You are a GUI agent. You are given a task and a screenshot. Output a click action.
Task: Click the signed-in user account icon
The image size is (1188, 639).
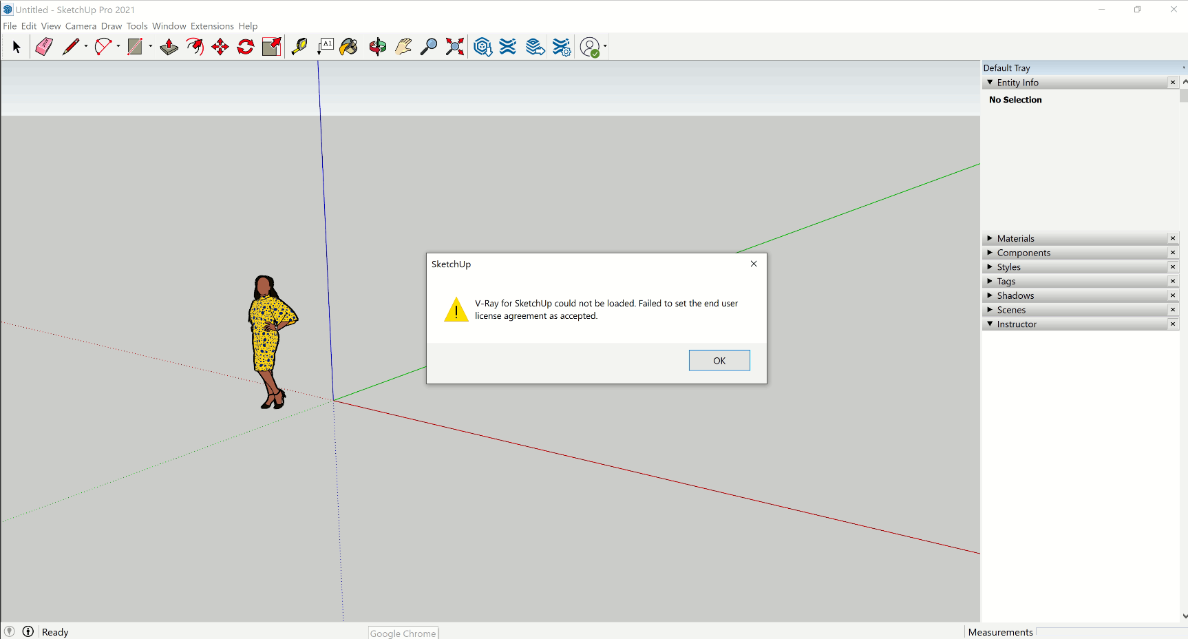tap(590, 47)
